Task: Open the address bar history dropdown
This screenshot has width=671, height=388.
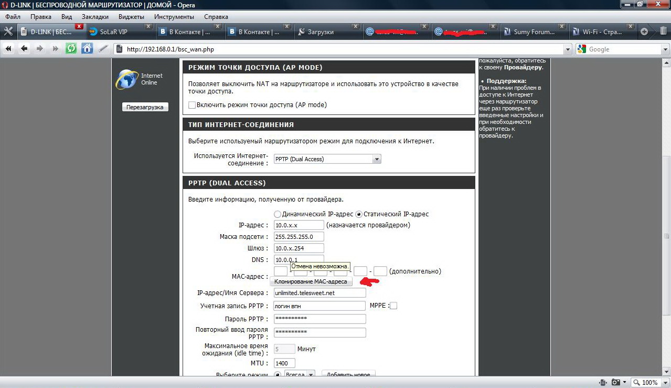Action: pos(567,49)
